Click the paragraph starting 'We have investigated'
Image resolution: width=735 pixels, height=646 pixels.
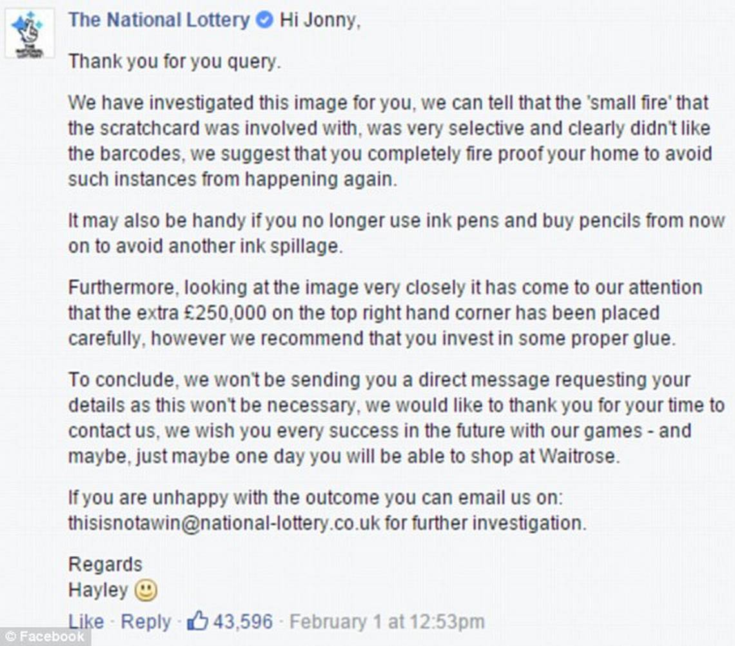point(390,141)
